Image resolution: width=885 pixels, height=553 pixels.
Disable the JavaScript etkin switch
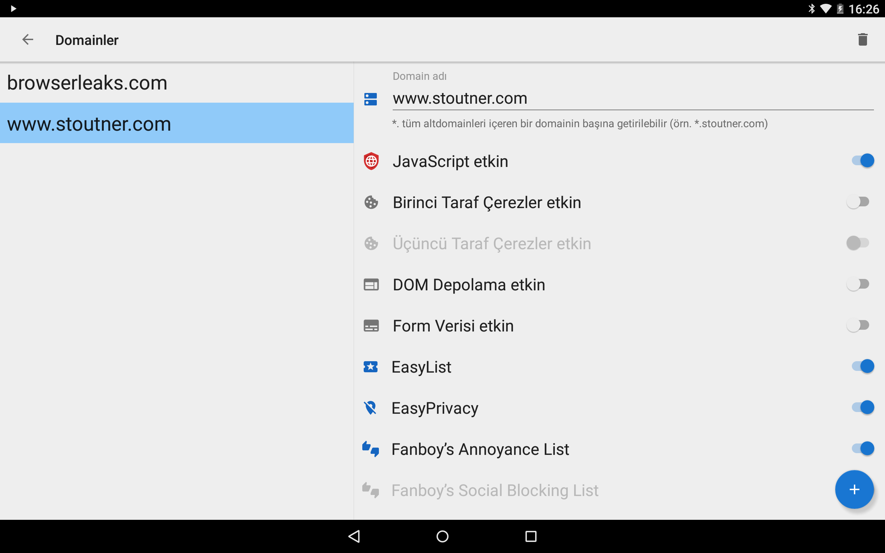(862, 161)
